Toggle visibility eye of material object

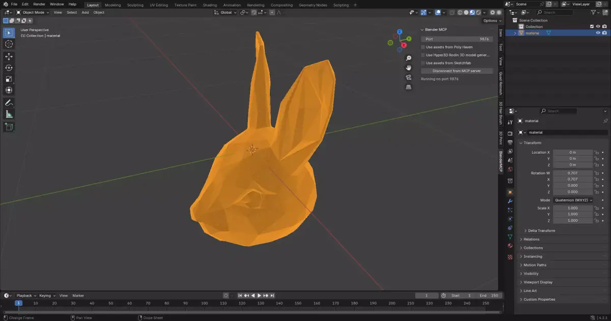[598, 33]
